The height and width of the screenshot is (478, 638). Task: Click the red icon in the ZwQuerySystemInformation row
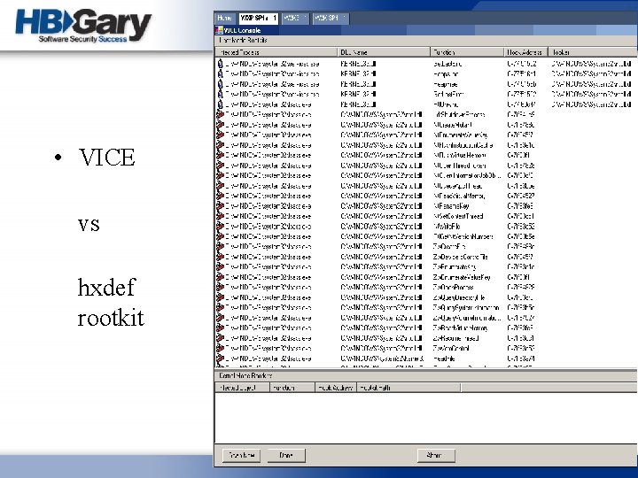click(x=220, y=308)
